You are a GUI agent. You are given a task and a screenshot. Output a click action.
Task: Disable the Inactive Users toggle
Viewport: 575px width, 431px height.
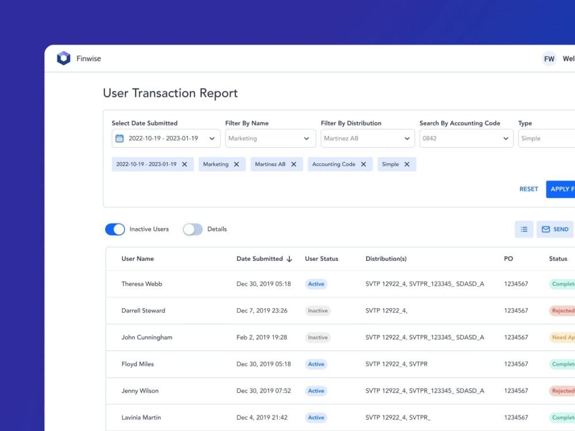coord(114,229)
